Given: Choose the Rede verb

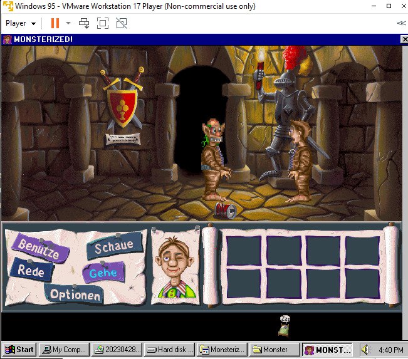Looking at the screenshot, I should [31, 270].
